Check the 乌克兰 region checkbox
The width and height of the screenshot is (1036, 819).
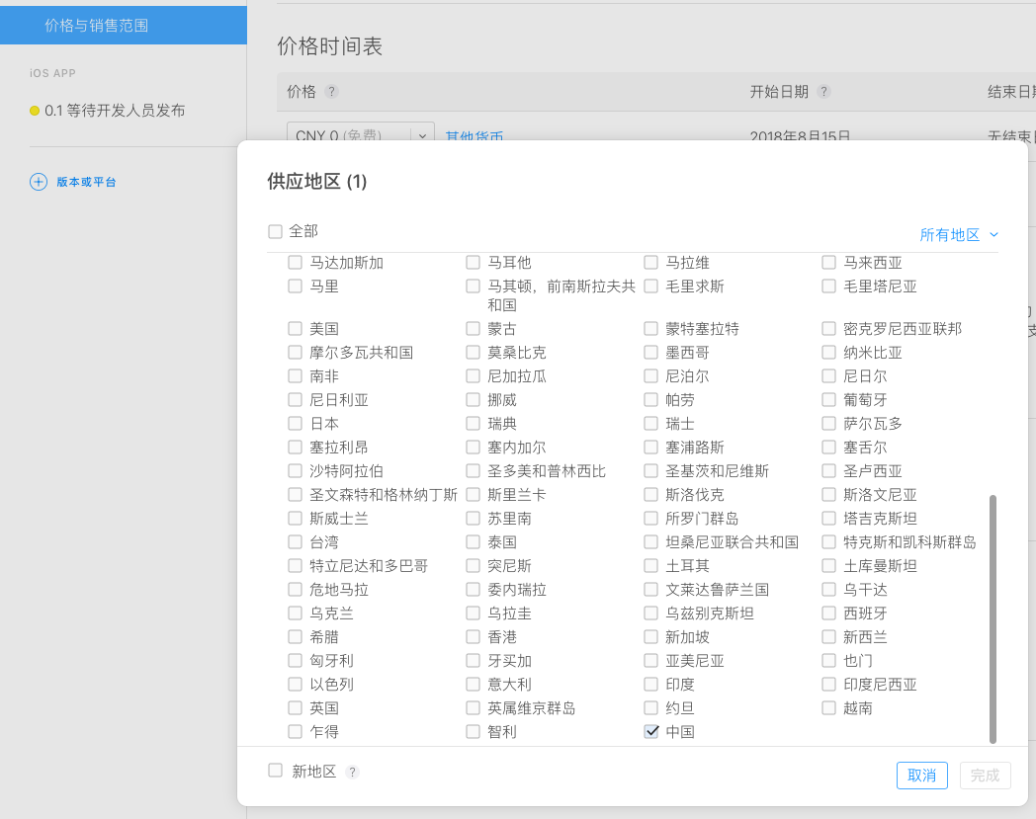tap(295, 613)
